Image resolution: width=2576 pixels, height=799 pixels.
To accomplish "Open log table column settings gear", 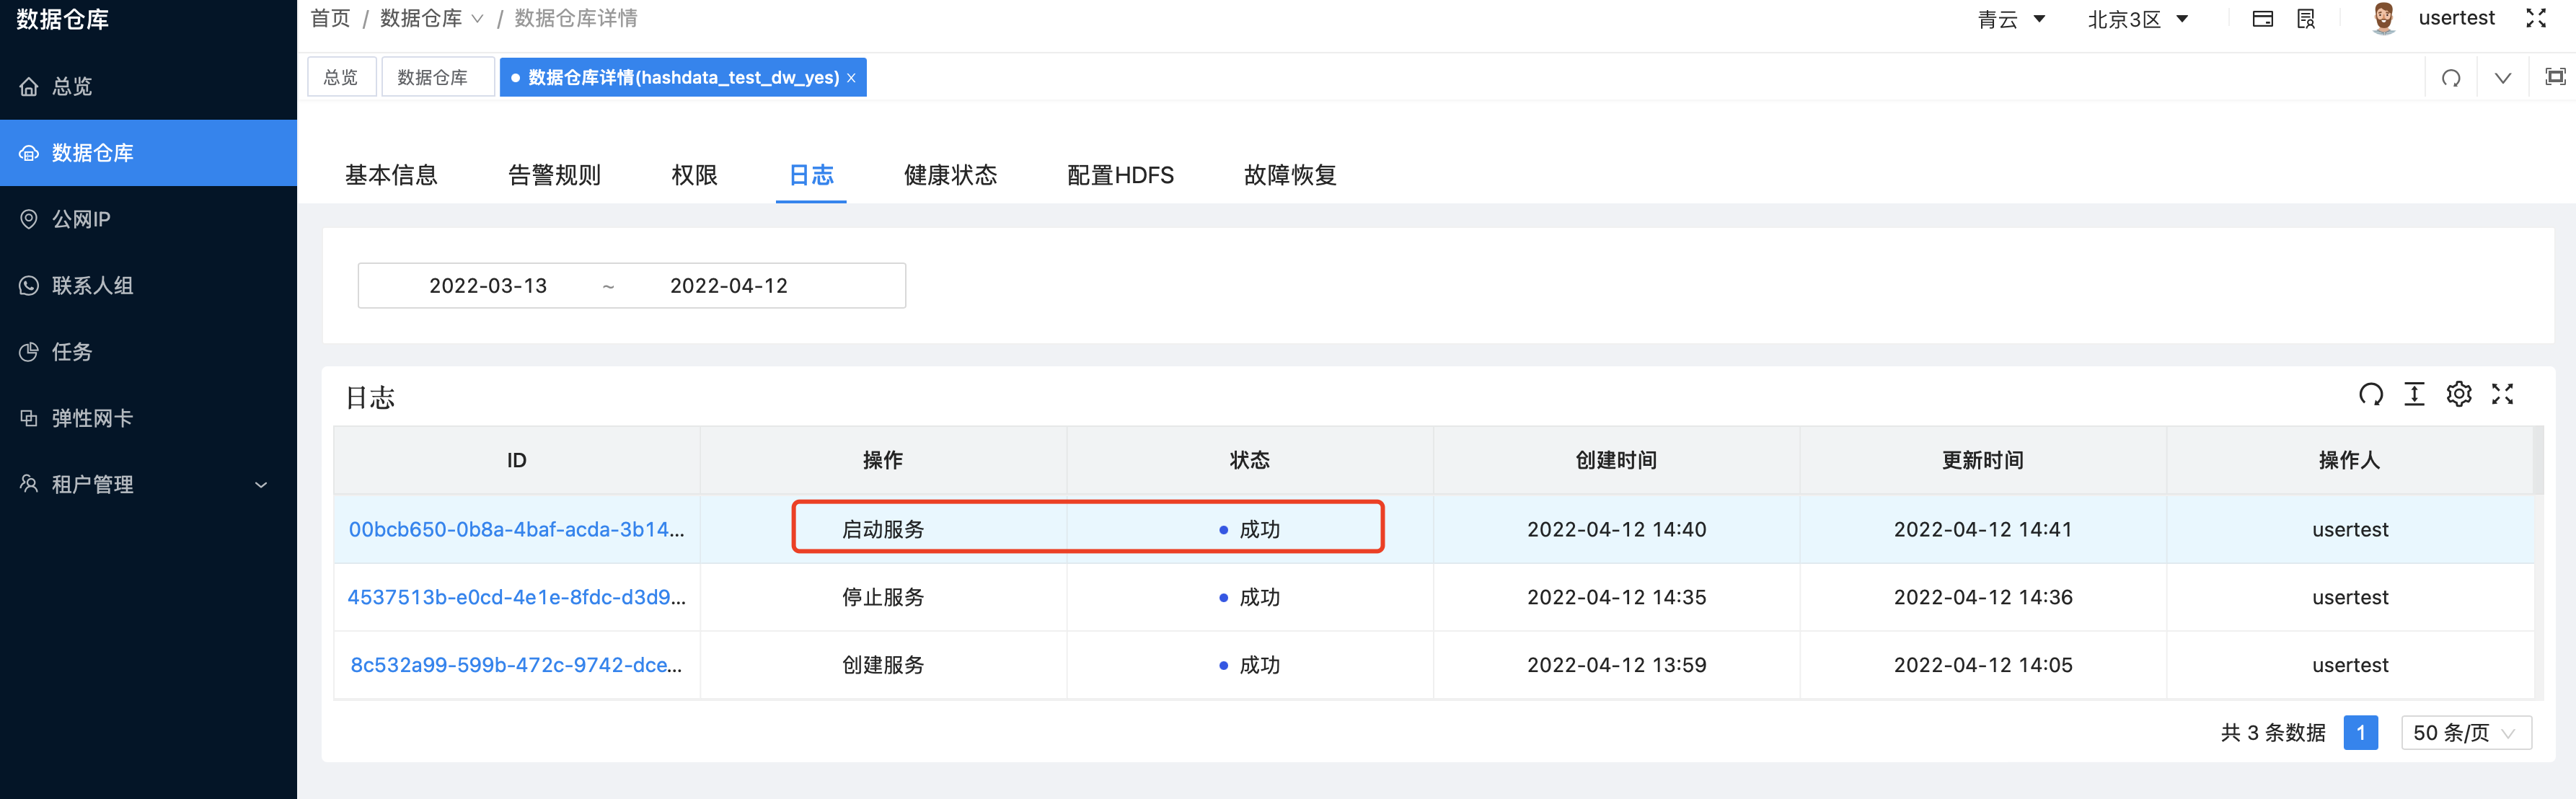I will (x=2459, y=394).
